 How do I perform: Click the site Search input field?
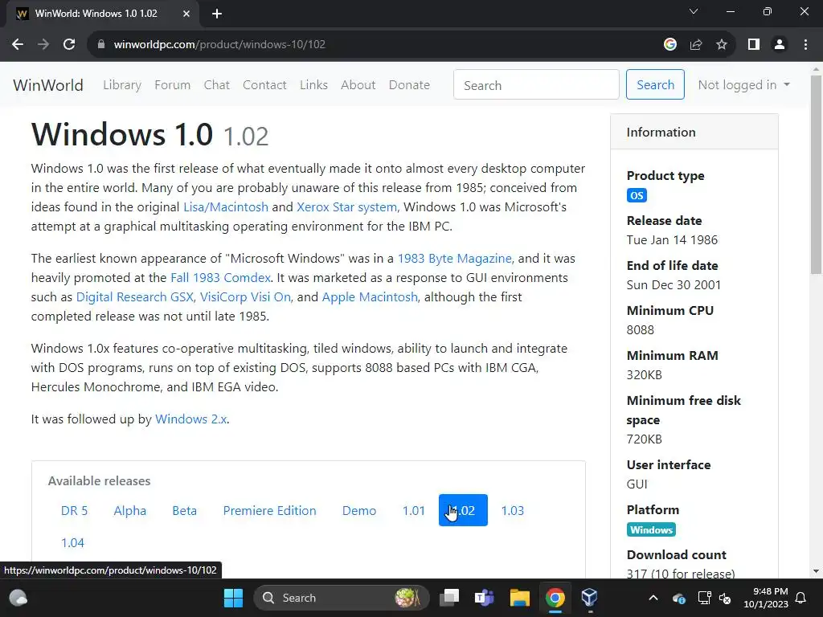click(536, 84)
